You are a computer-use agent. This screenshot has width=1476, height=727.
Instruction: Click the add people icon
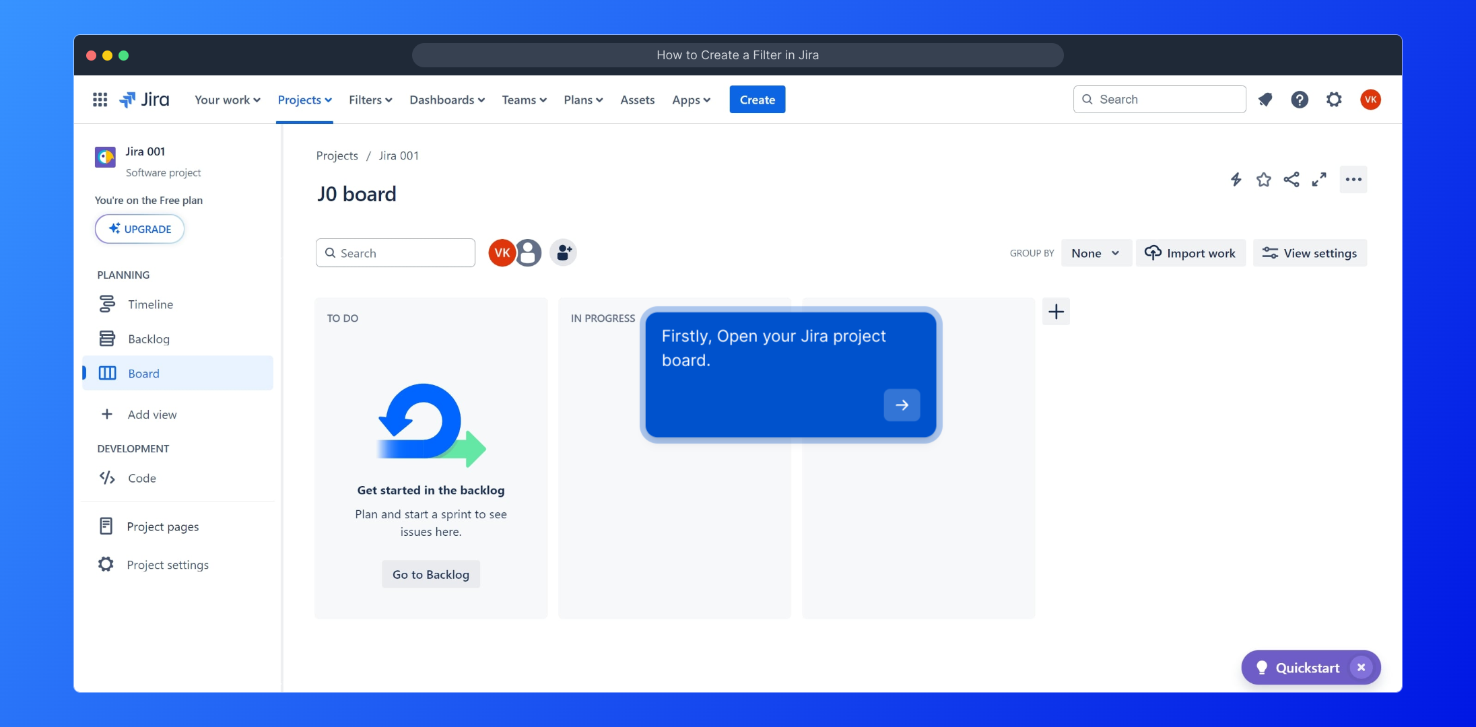tap(564, 253)
